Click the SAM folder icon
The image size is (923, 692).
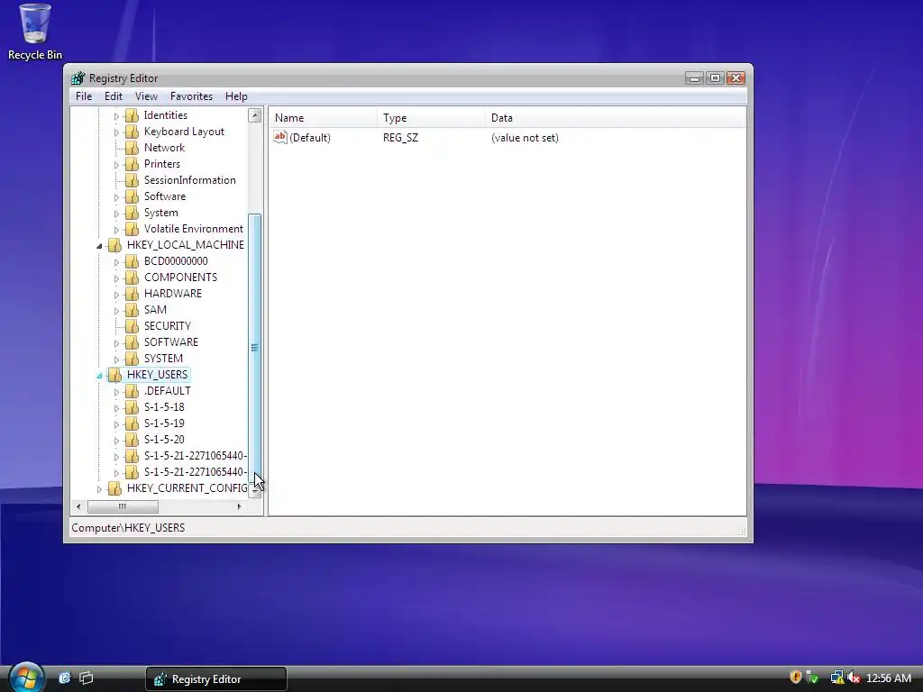coord(132,310)
